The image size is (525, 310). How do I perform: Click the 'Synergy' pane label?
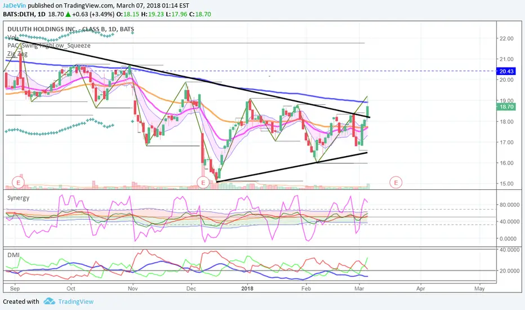tap(19, 198)
